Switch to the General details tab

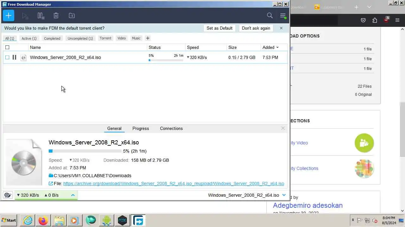pyautogui.click(x=114, y=128)
